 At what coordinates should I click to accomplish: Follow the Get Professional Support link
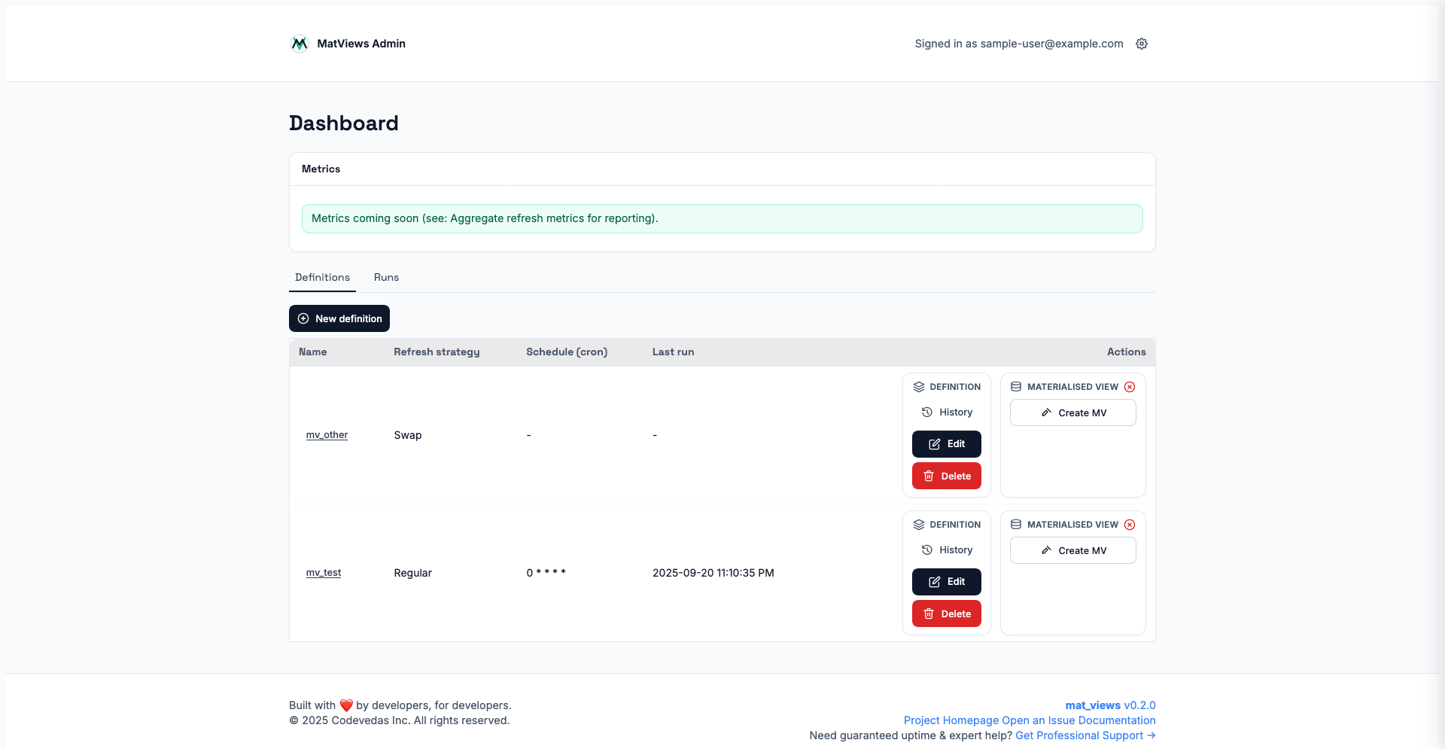(1085, 735)
